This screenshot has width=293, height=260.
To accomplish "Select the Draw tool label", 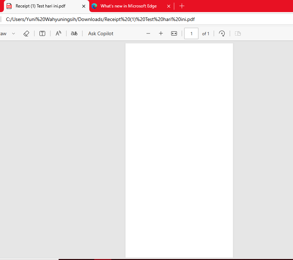I will click(x=3, y=34).
